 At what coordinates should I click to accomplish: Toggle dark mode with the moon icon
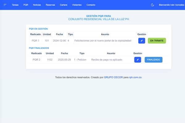coord(152,5)
